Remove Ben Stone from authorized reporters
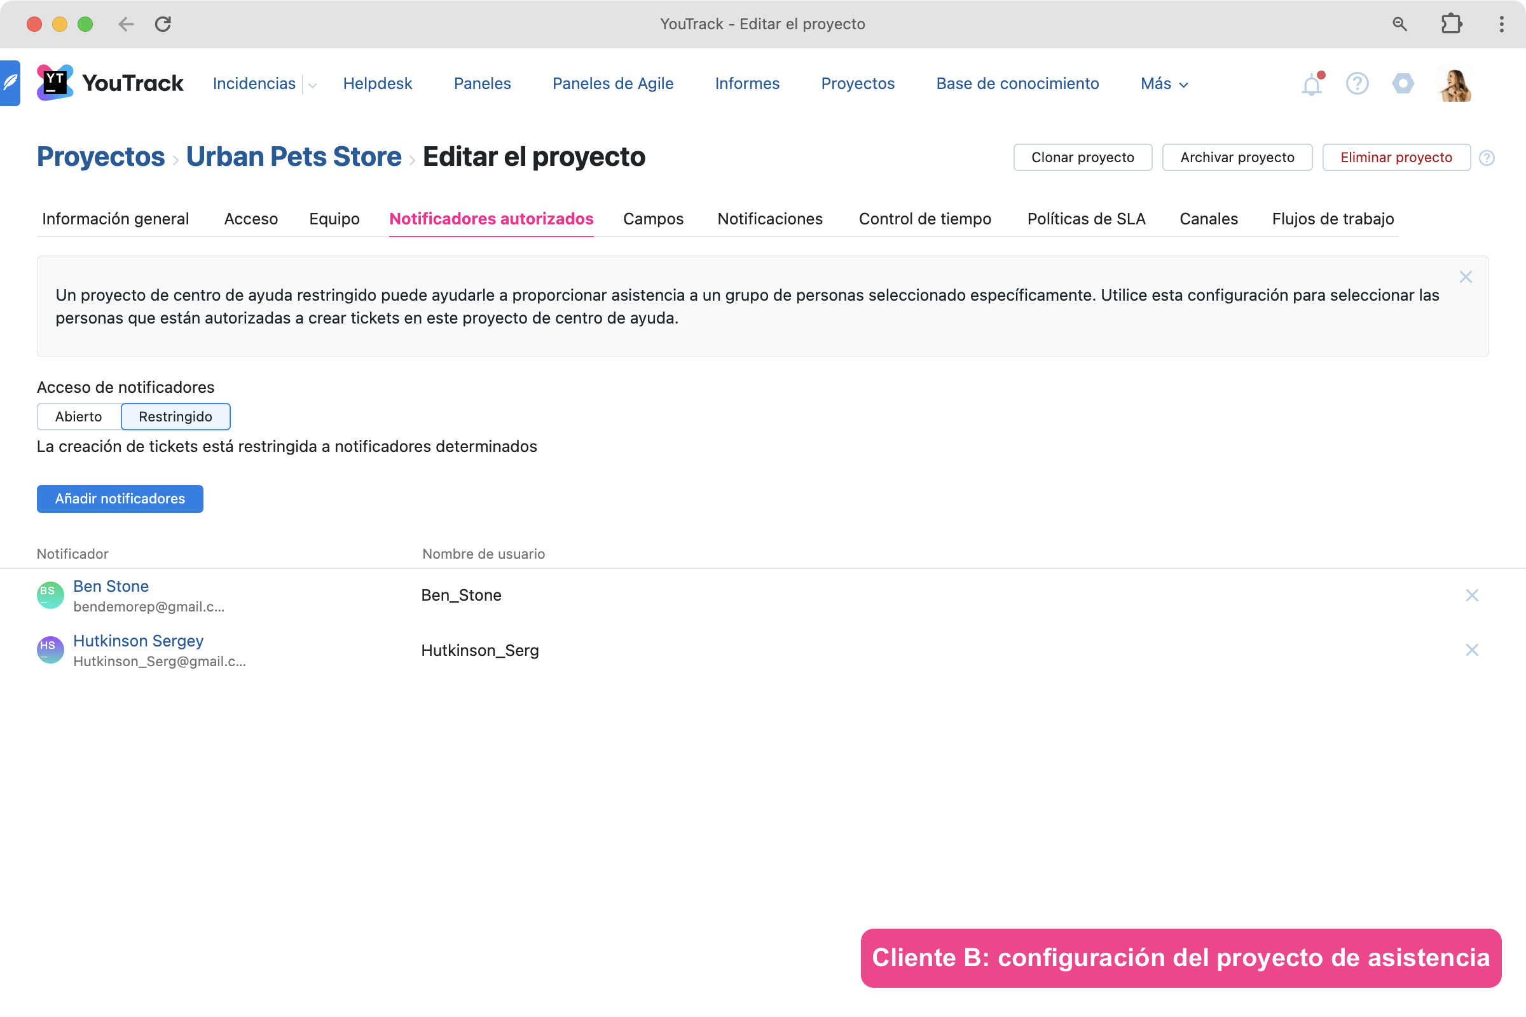 click(1471, 596)
